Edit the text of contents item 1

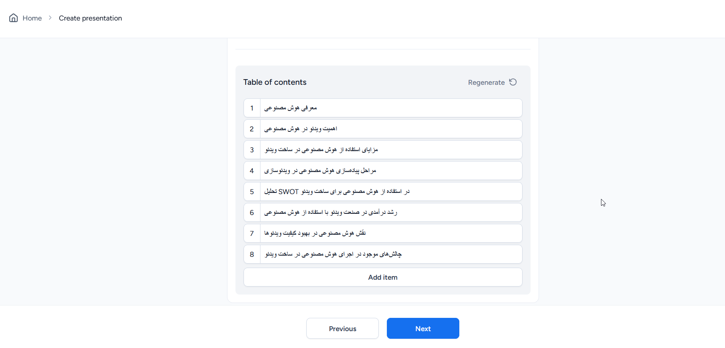tap(390, 108)
